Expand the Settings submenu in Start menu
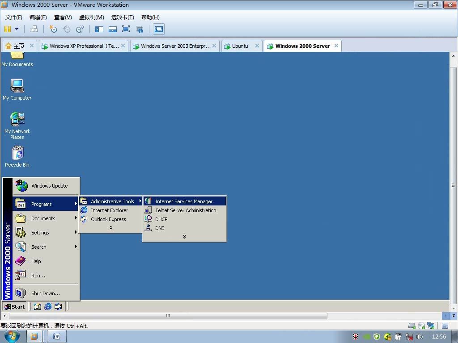 pos(46,232)
